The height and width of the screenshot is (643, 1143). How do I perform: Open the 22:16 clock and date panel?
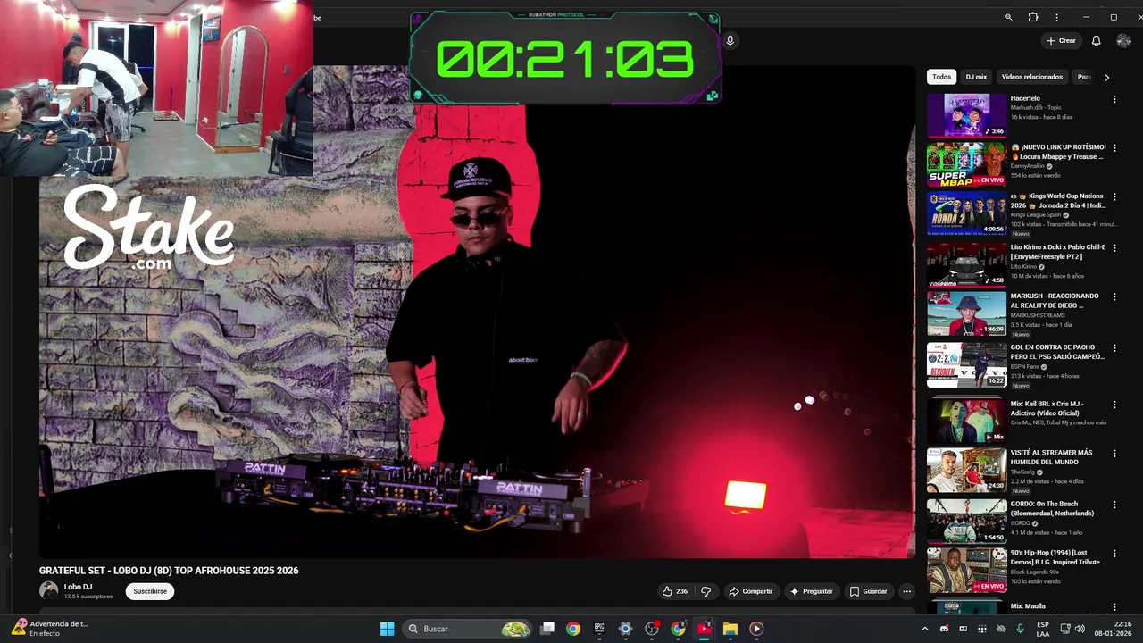click(1114, 629)
